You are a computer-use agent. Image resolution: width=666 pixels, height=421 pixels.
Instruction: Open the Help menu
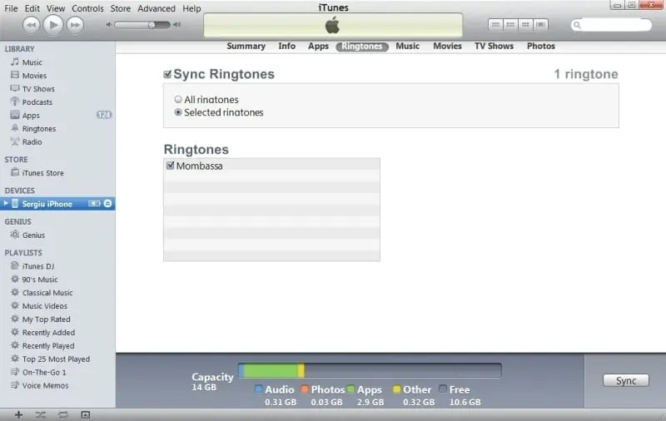click(x=191, y=8)
